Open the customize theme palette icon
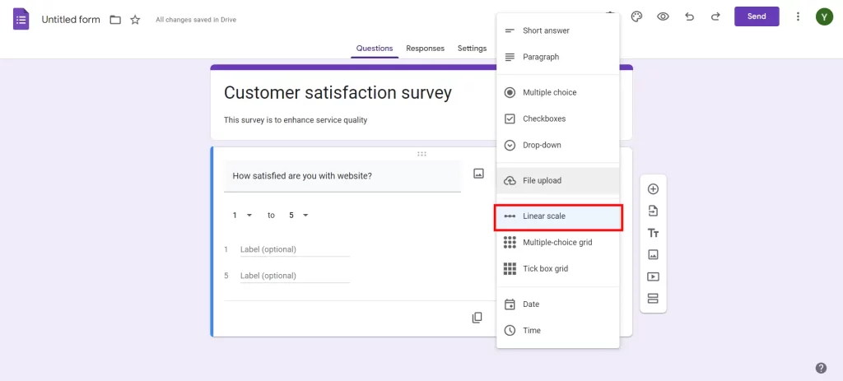Screen dimensions: 843x381 (636, 16)
